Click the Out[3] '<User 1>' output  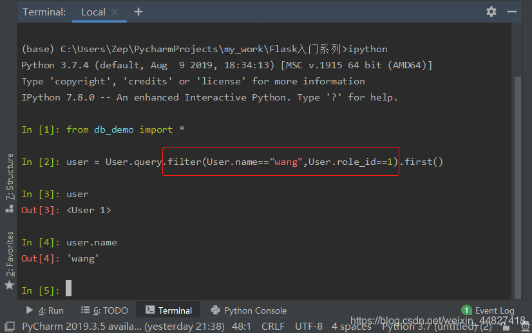pyautogui.click(x=88, y=210)
